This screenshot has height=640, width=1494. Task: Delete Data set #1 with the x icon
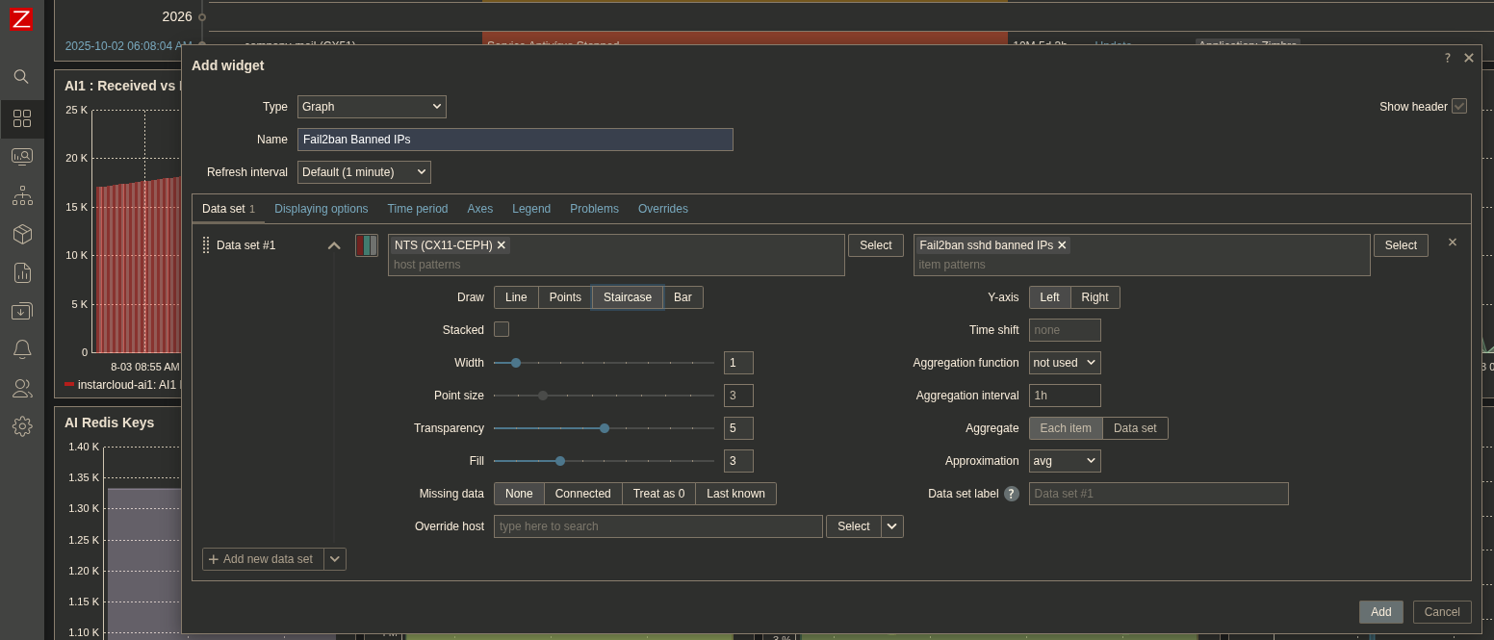[x=1453, y=243]
